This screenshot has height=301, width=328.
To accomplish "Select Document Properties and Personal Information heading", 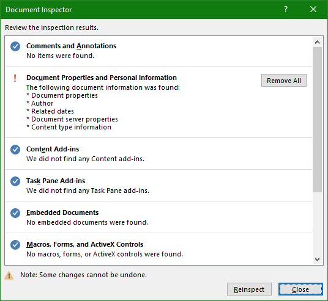I will coord(102,78).
